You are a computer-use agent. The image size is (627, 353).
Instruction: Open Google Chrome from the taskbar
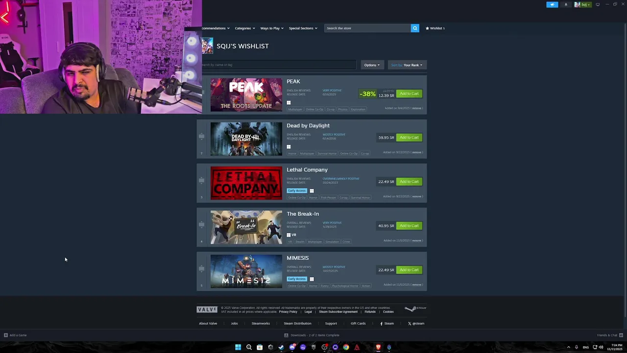pyautogui.click(x=346, y=347)
